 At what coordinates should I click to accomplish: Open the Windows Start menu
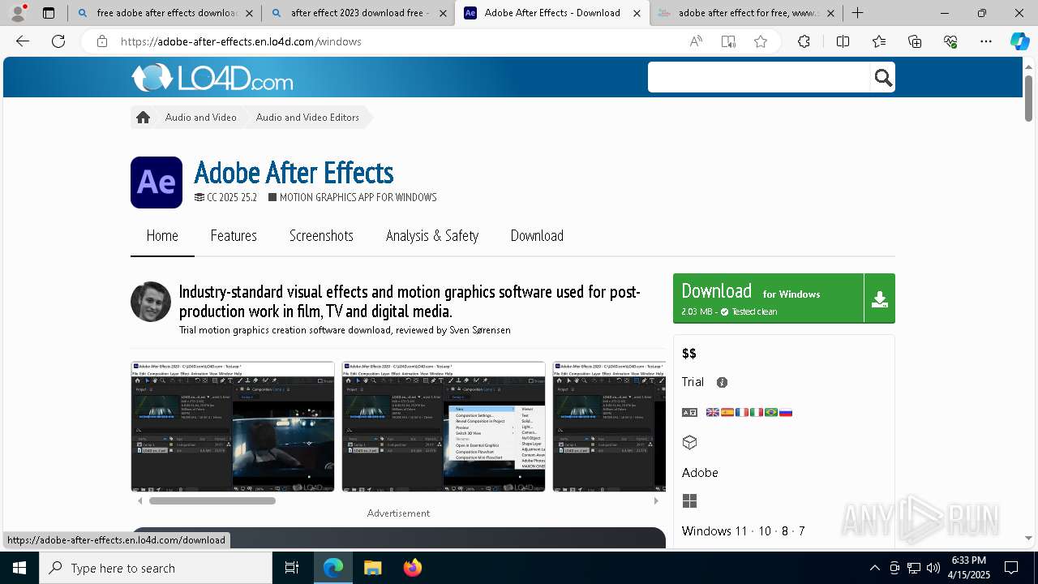(x=19, y=568)
